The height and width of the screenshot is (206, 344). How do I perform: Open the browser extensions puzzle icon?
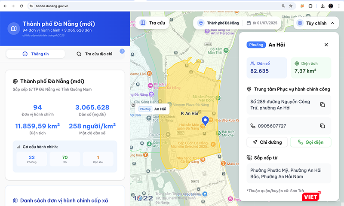(310, 6)
